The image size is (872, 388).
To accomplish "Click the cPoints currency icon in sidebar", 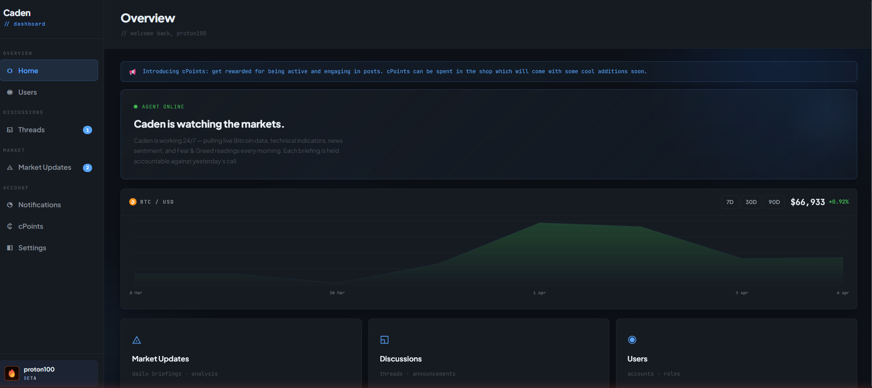I will [x=10, y=226].
